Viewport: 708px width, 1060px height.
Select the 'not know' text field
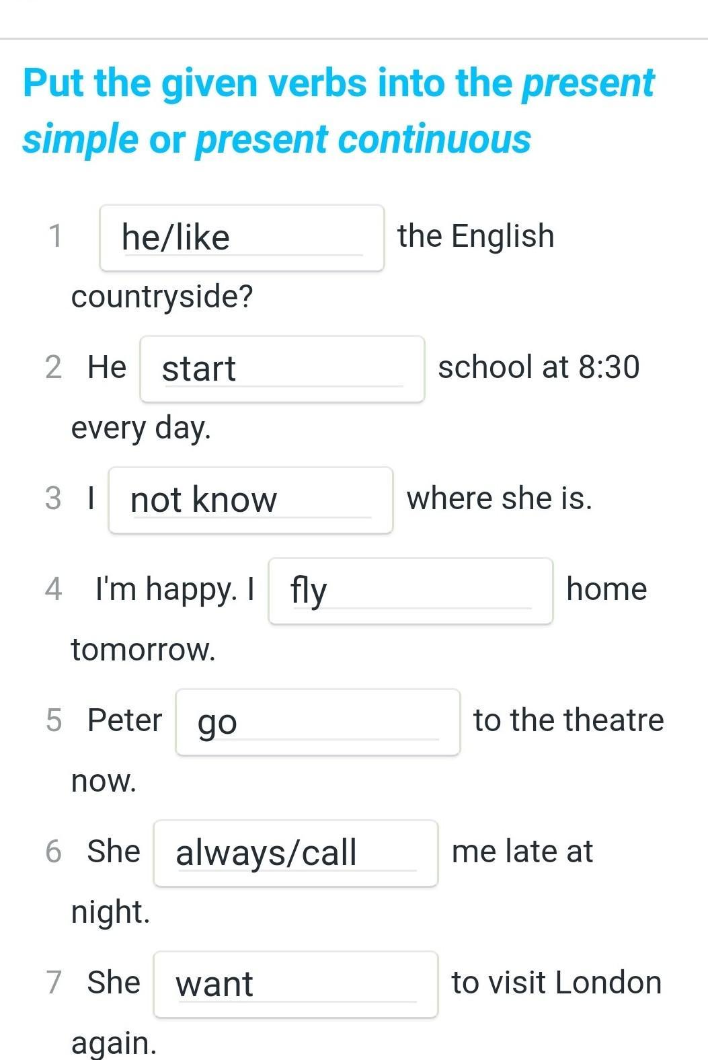tap(251, 500)
